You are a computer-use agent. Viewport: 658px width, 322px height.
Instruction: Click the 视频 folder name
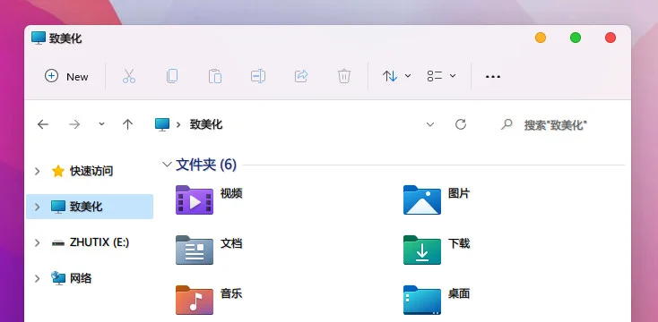point(231,193)
